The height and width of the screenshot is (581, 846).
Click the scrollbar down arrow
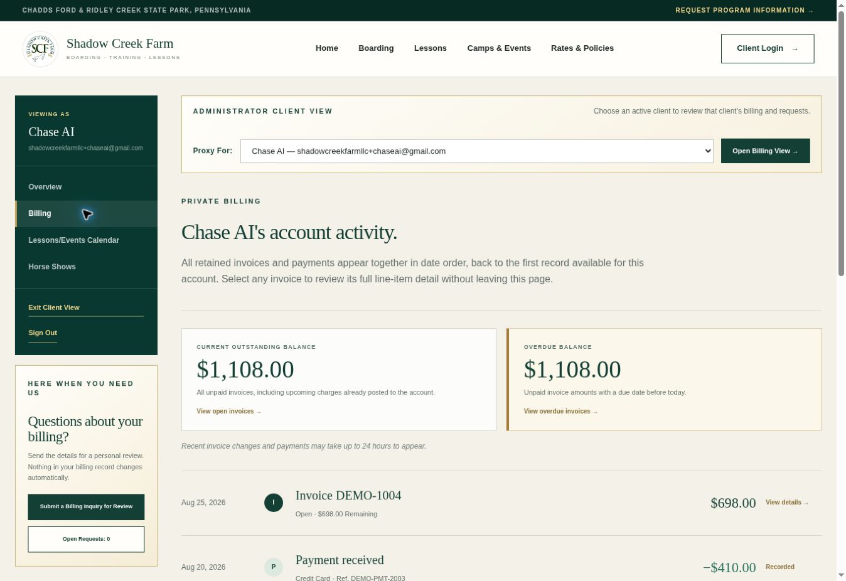point(841,575)
